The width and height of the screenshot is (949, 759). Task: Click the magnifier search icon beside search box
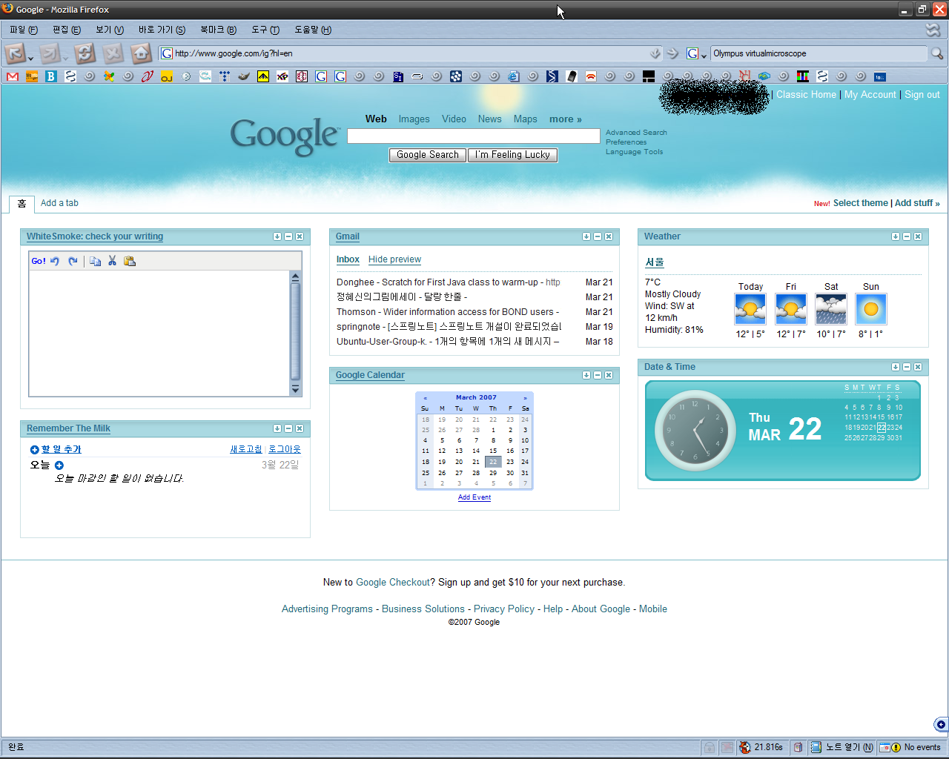(x=937, y=53)
